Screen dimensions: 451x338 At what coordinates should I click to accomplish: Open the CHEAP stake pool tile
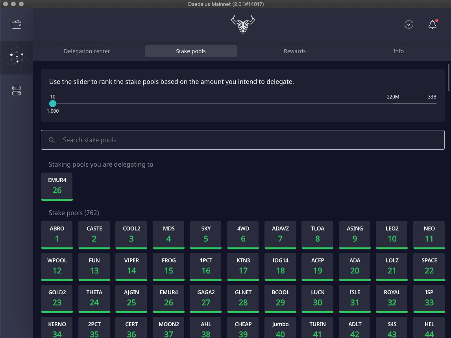coord(243,328)
